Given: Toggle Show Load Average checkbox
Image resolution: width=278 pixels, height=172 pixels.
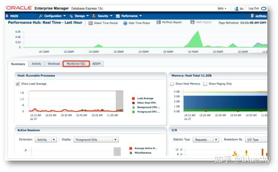Looking at the screenshot, I should [18, 84].
